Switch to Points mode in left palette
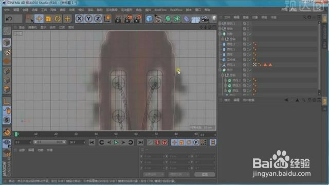This screenshot has width=329, height=185. point(7,71)
